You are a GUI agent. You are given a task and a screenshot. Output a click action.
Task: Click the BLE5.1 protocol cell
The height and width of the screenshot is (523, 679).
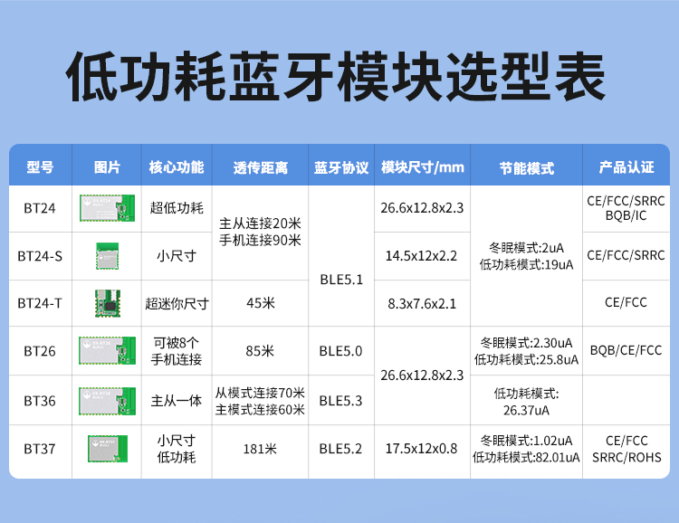(341, 280)
